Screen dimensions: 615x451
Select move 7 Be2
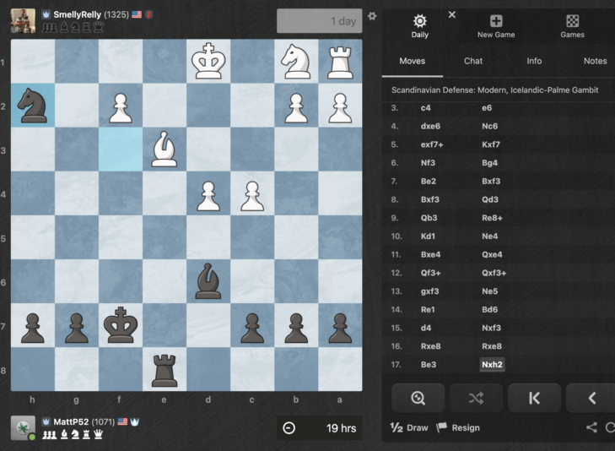(428, 181)
